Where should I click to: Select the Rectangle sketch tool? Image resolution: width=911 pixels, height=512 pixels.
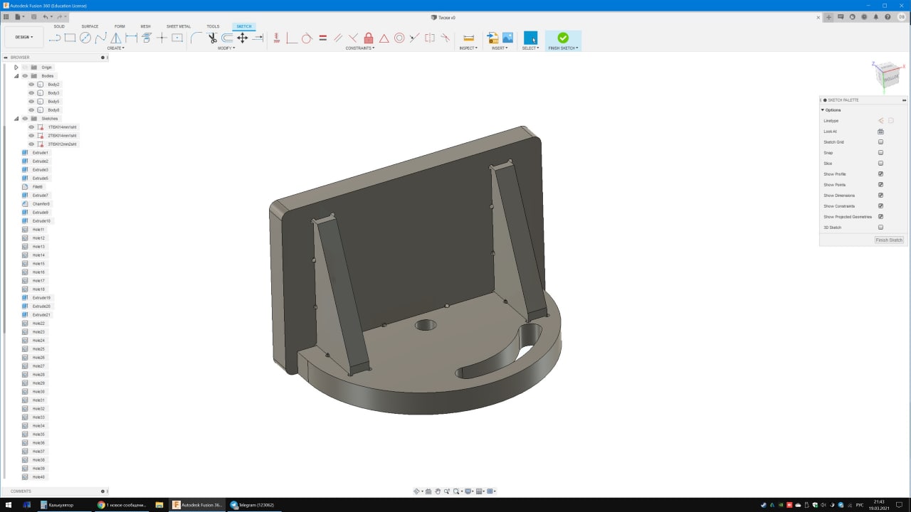[x=70, y=38]
